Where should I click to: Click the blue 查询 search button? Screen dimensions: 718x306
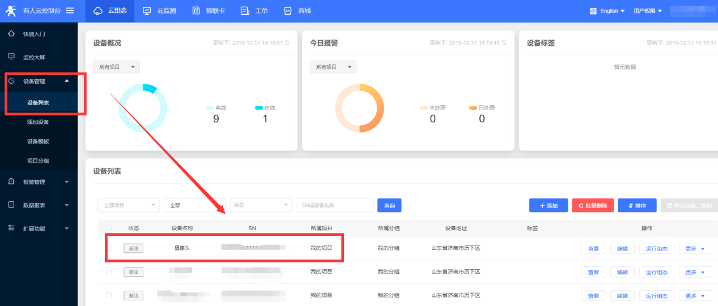pyautogui.click(x=389, y=205)
